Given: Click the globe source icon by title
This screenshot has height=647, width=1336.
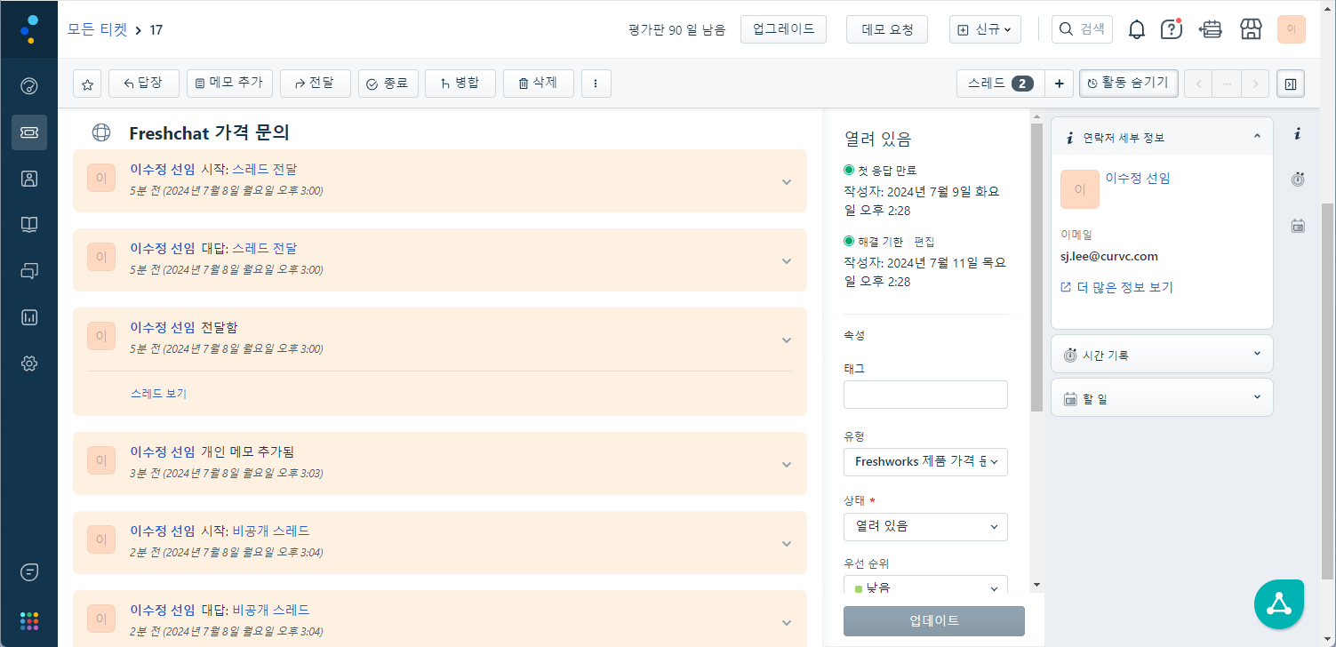Looking at the screenshot, I should 101,132.
